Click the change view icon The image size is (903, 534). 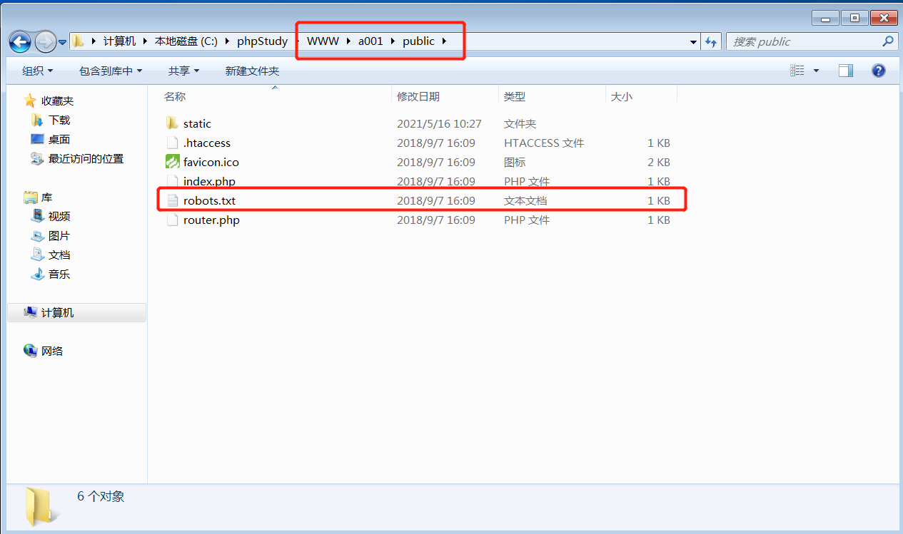pyautogui.click(x=797, y=71)
